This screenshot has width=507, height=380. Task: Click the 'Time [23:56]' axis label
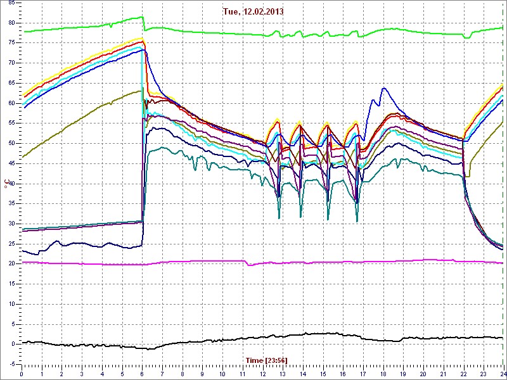pos(266,360)
